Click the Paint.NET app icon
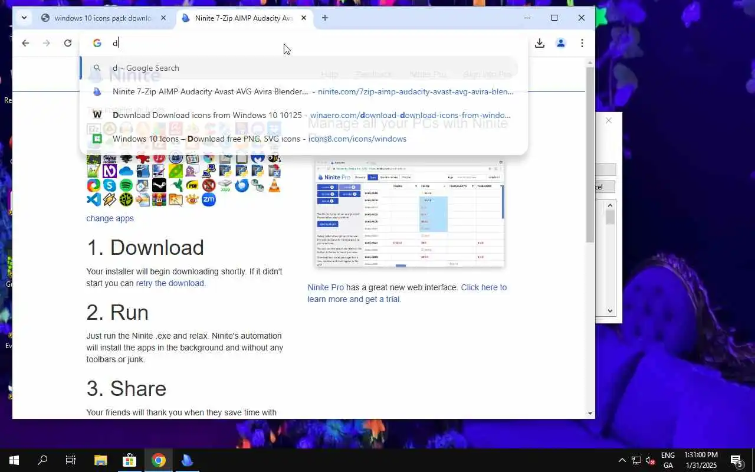 (x=159, y=171)
